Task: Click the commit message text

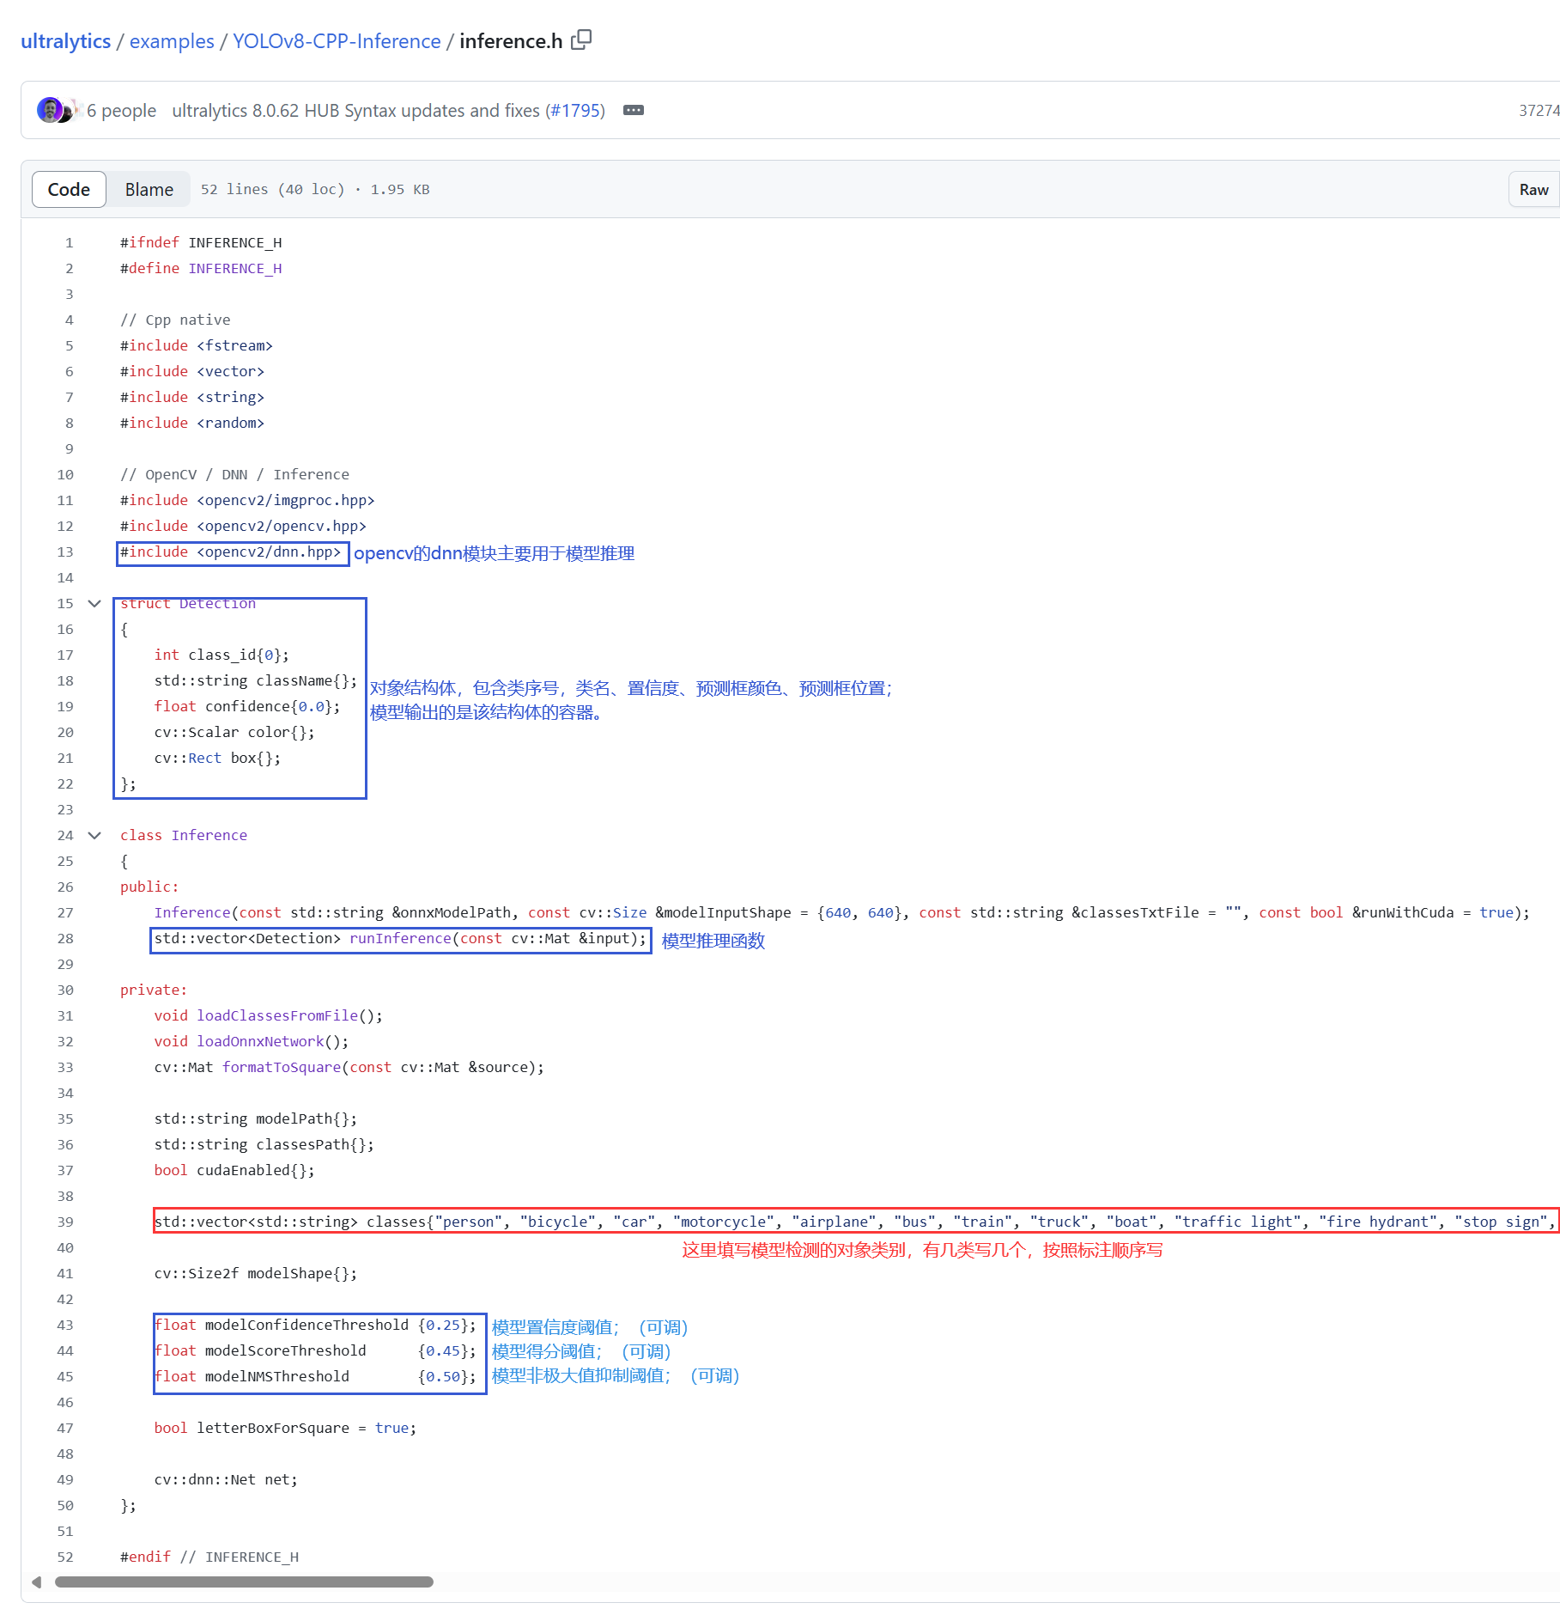Action: click(x=358, y=111)
